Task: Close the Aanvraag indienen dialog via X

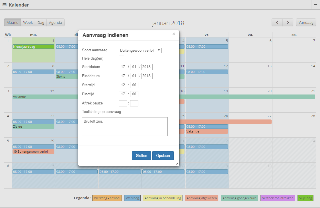Action: tap(174, 34)
